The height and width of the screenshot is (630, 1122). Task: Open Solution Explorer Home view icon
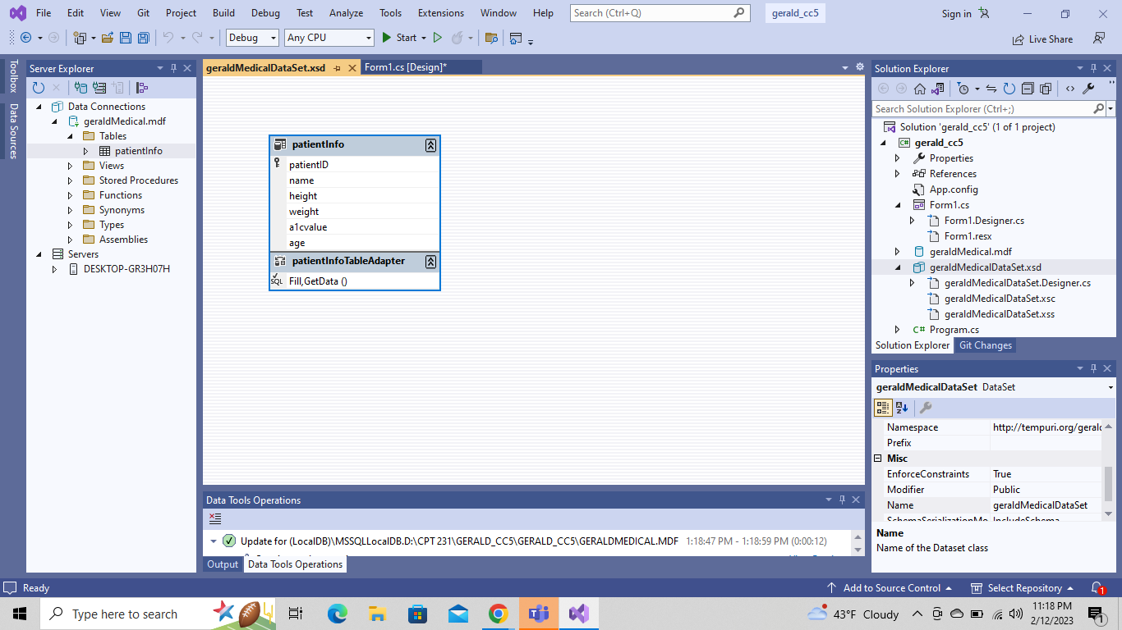click(920, 88)
